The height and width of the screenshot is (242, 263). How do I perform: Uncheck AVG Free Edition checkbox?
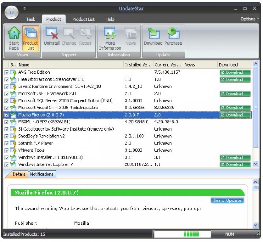(x=6, y=72)
